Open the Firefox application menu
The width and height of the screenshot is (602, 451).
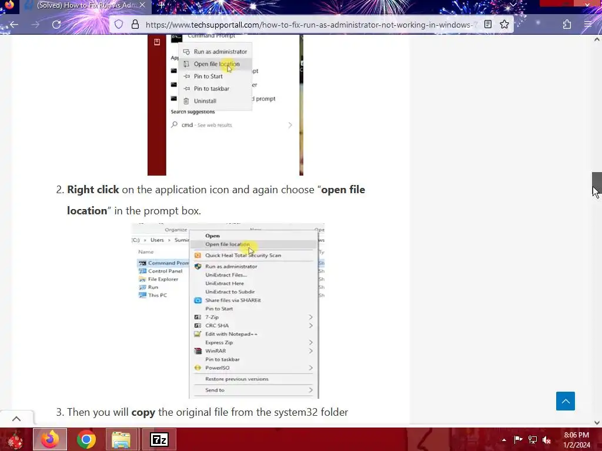588,25
